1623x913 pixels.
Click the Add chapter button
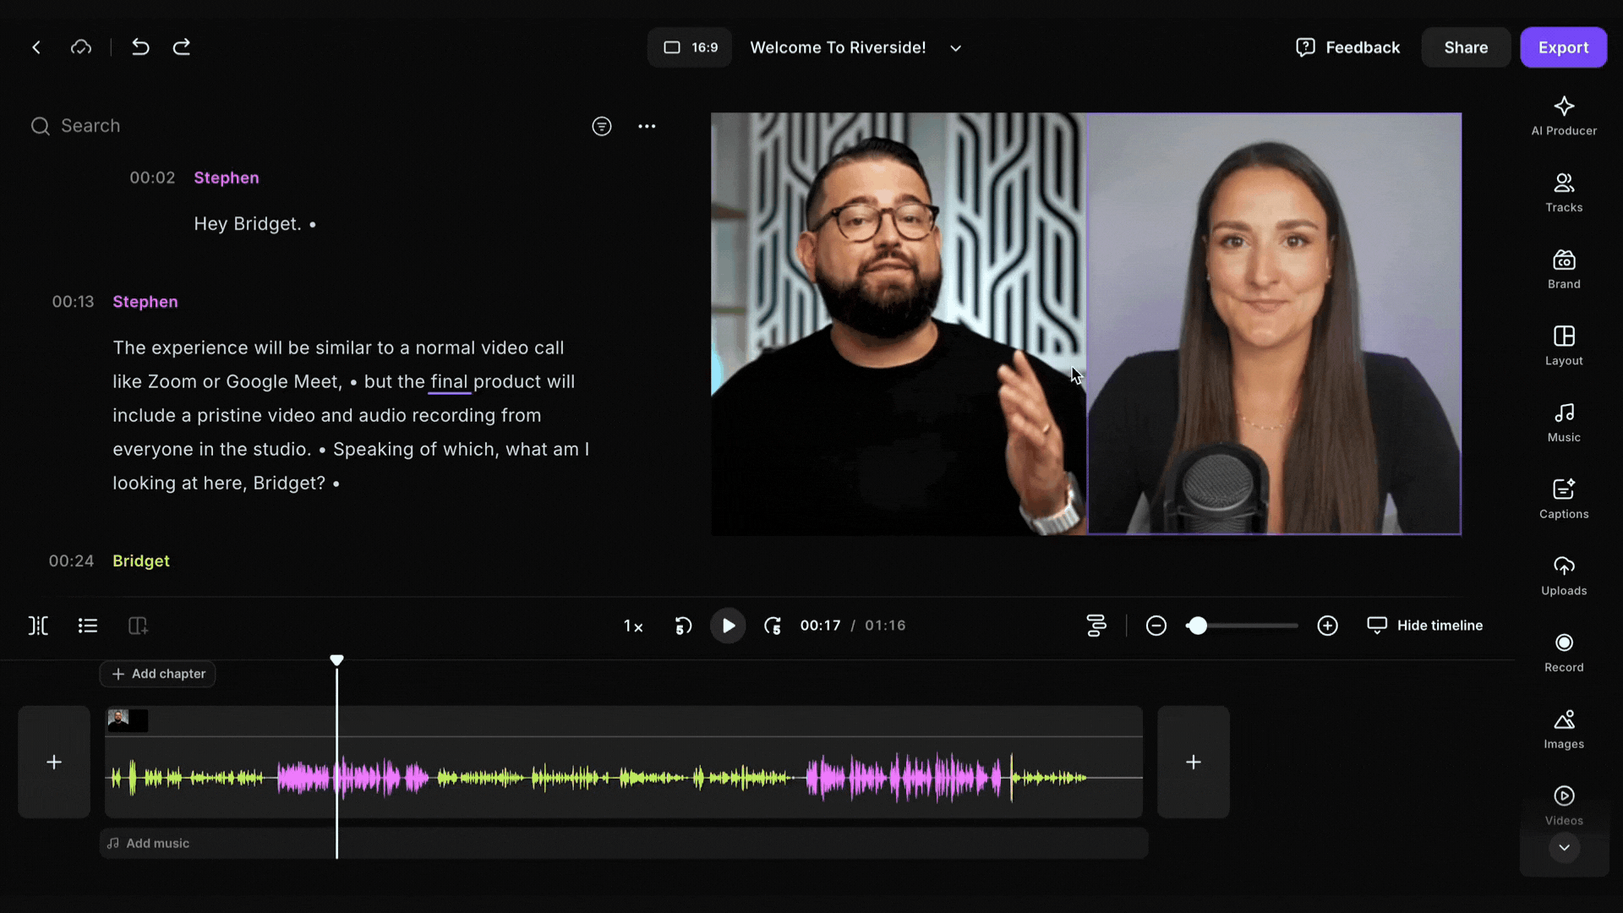tap(158, 674)
